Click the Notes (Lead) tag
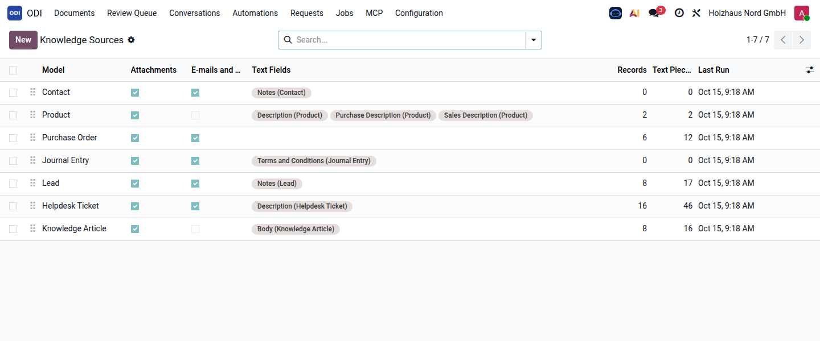Viewport: 820px width, 341px height. click(x=277, y=184)
